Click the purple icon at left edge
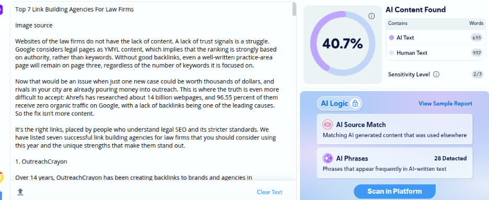 [1, 10]
